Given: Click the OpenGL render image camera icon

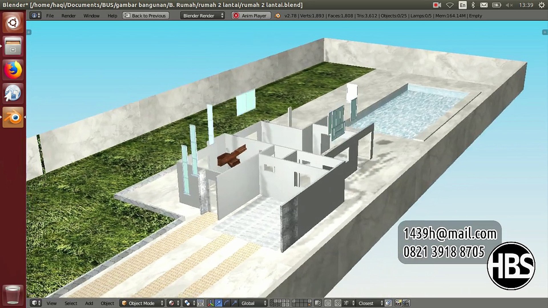Looking at the screenshot, I should (398, 303).
